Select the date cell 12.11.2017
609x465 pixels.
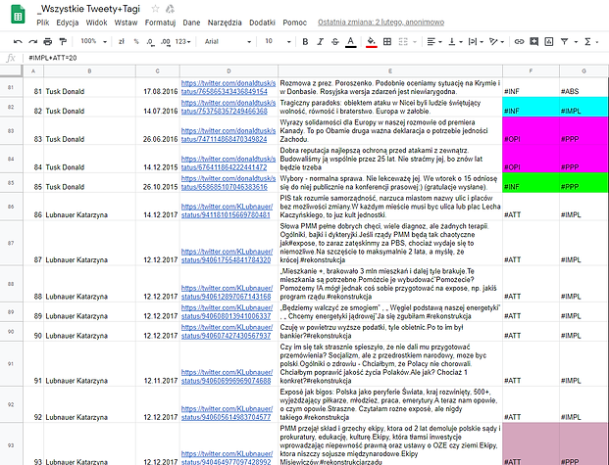pyautogui.click(x=158, y=364)
